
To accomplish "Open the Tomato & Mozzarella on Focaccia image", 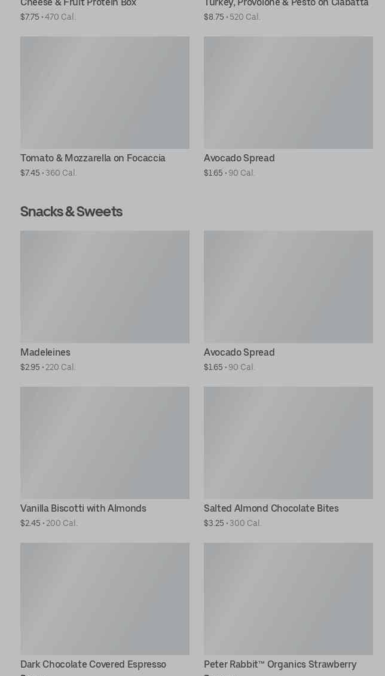I will click(105, 93).
